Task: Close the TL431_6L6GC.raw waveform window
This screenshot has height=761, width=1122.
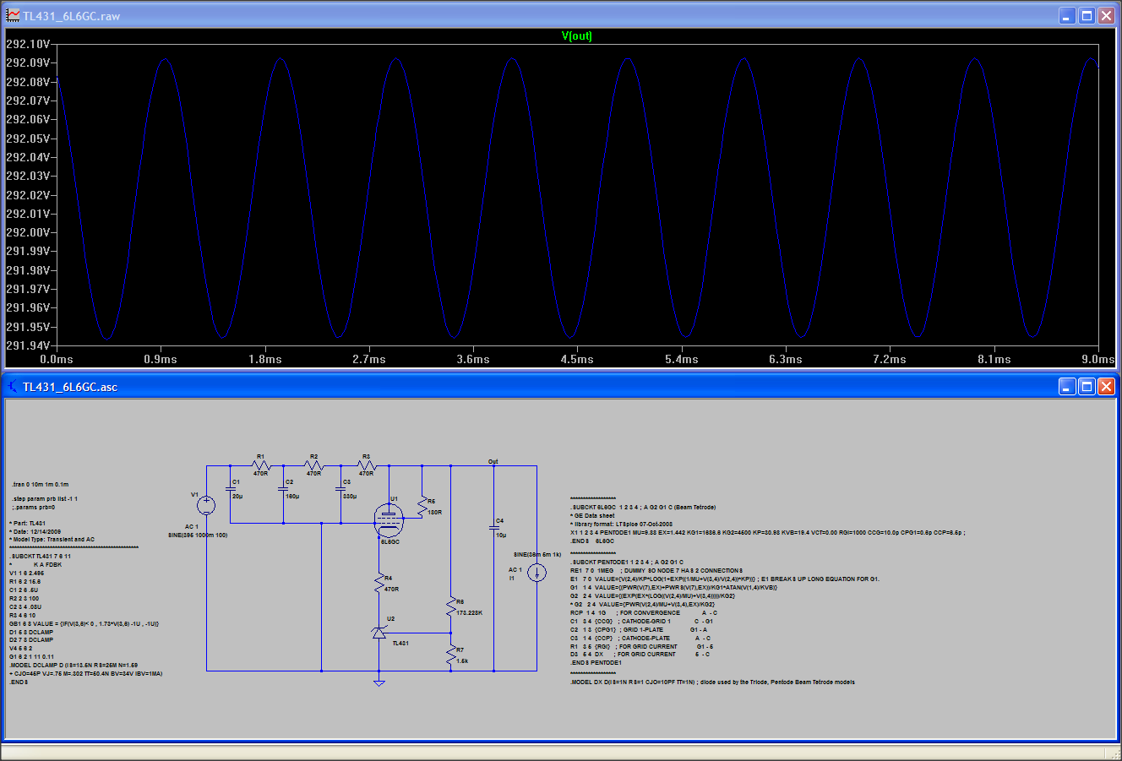Action: click(x=1106, y=16)
